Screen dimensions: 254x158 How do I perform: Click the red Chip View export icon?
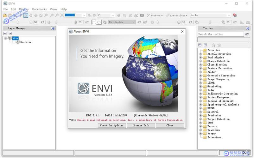click(235, 15)
